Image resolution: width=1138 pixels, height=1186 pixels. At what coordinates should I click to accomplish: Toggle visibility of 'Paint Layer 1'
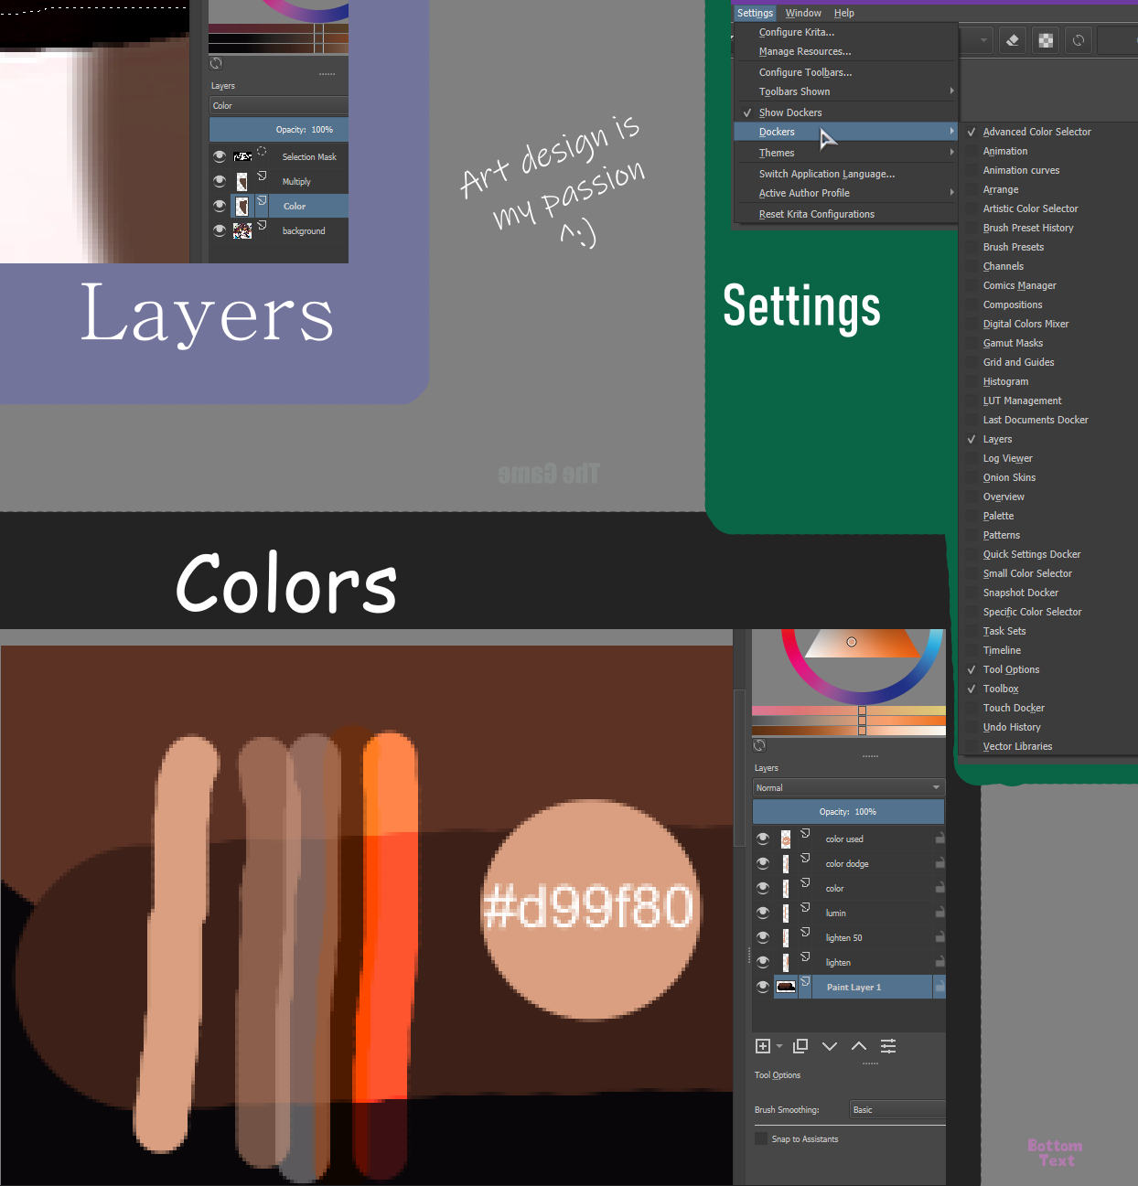763,987
